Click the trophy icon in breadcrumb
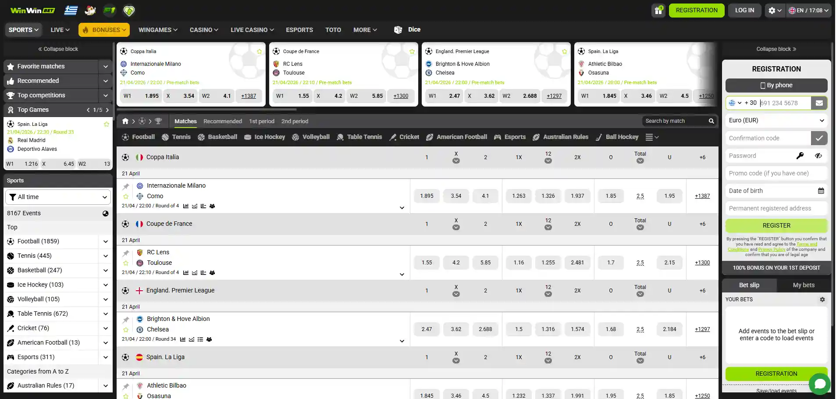 coord(158,121)
